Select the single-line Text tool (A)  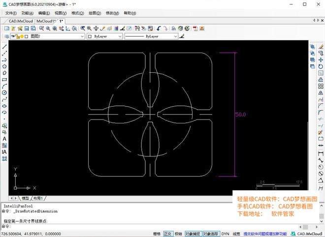coord(4,139)
